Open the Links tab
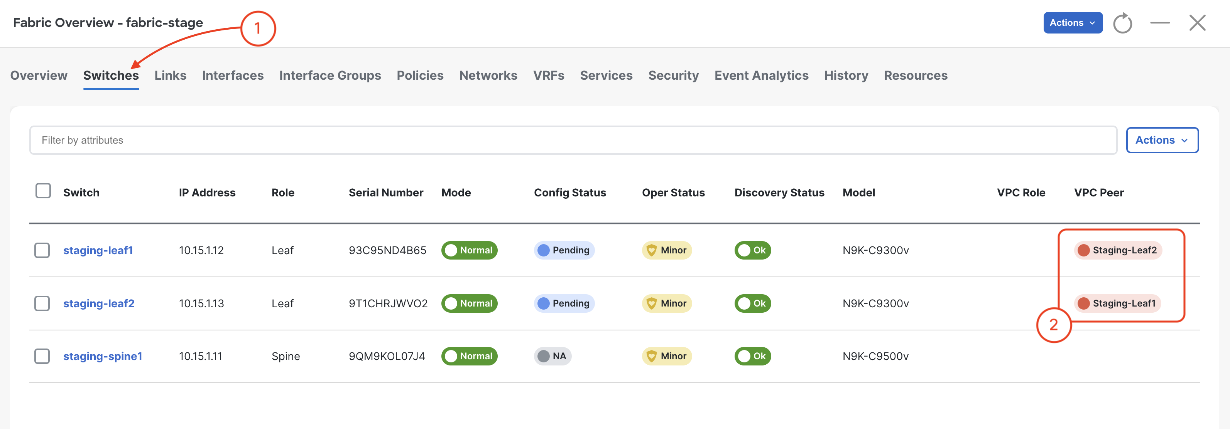Screen dimensions: 1230x429 coord(170,75)
